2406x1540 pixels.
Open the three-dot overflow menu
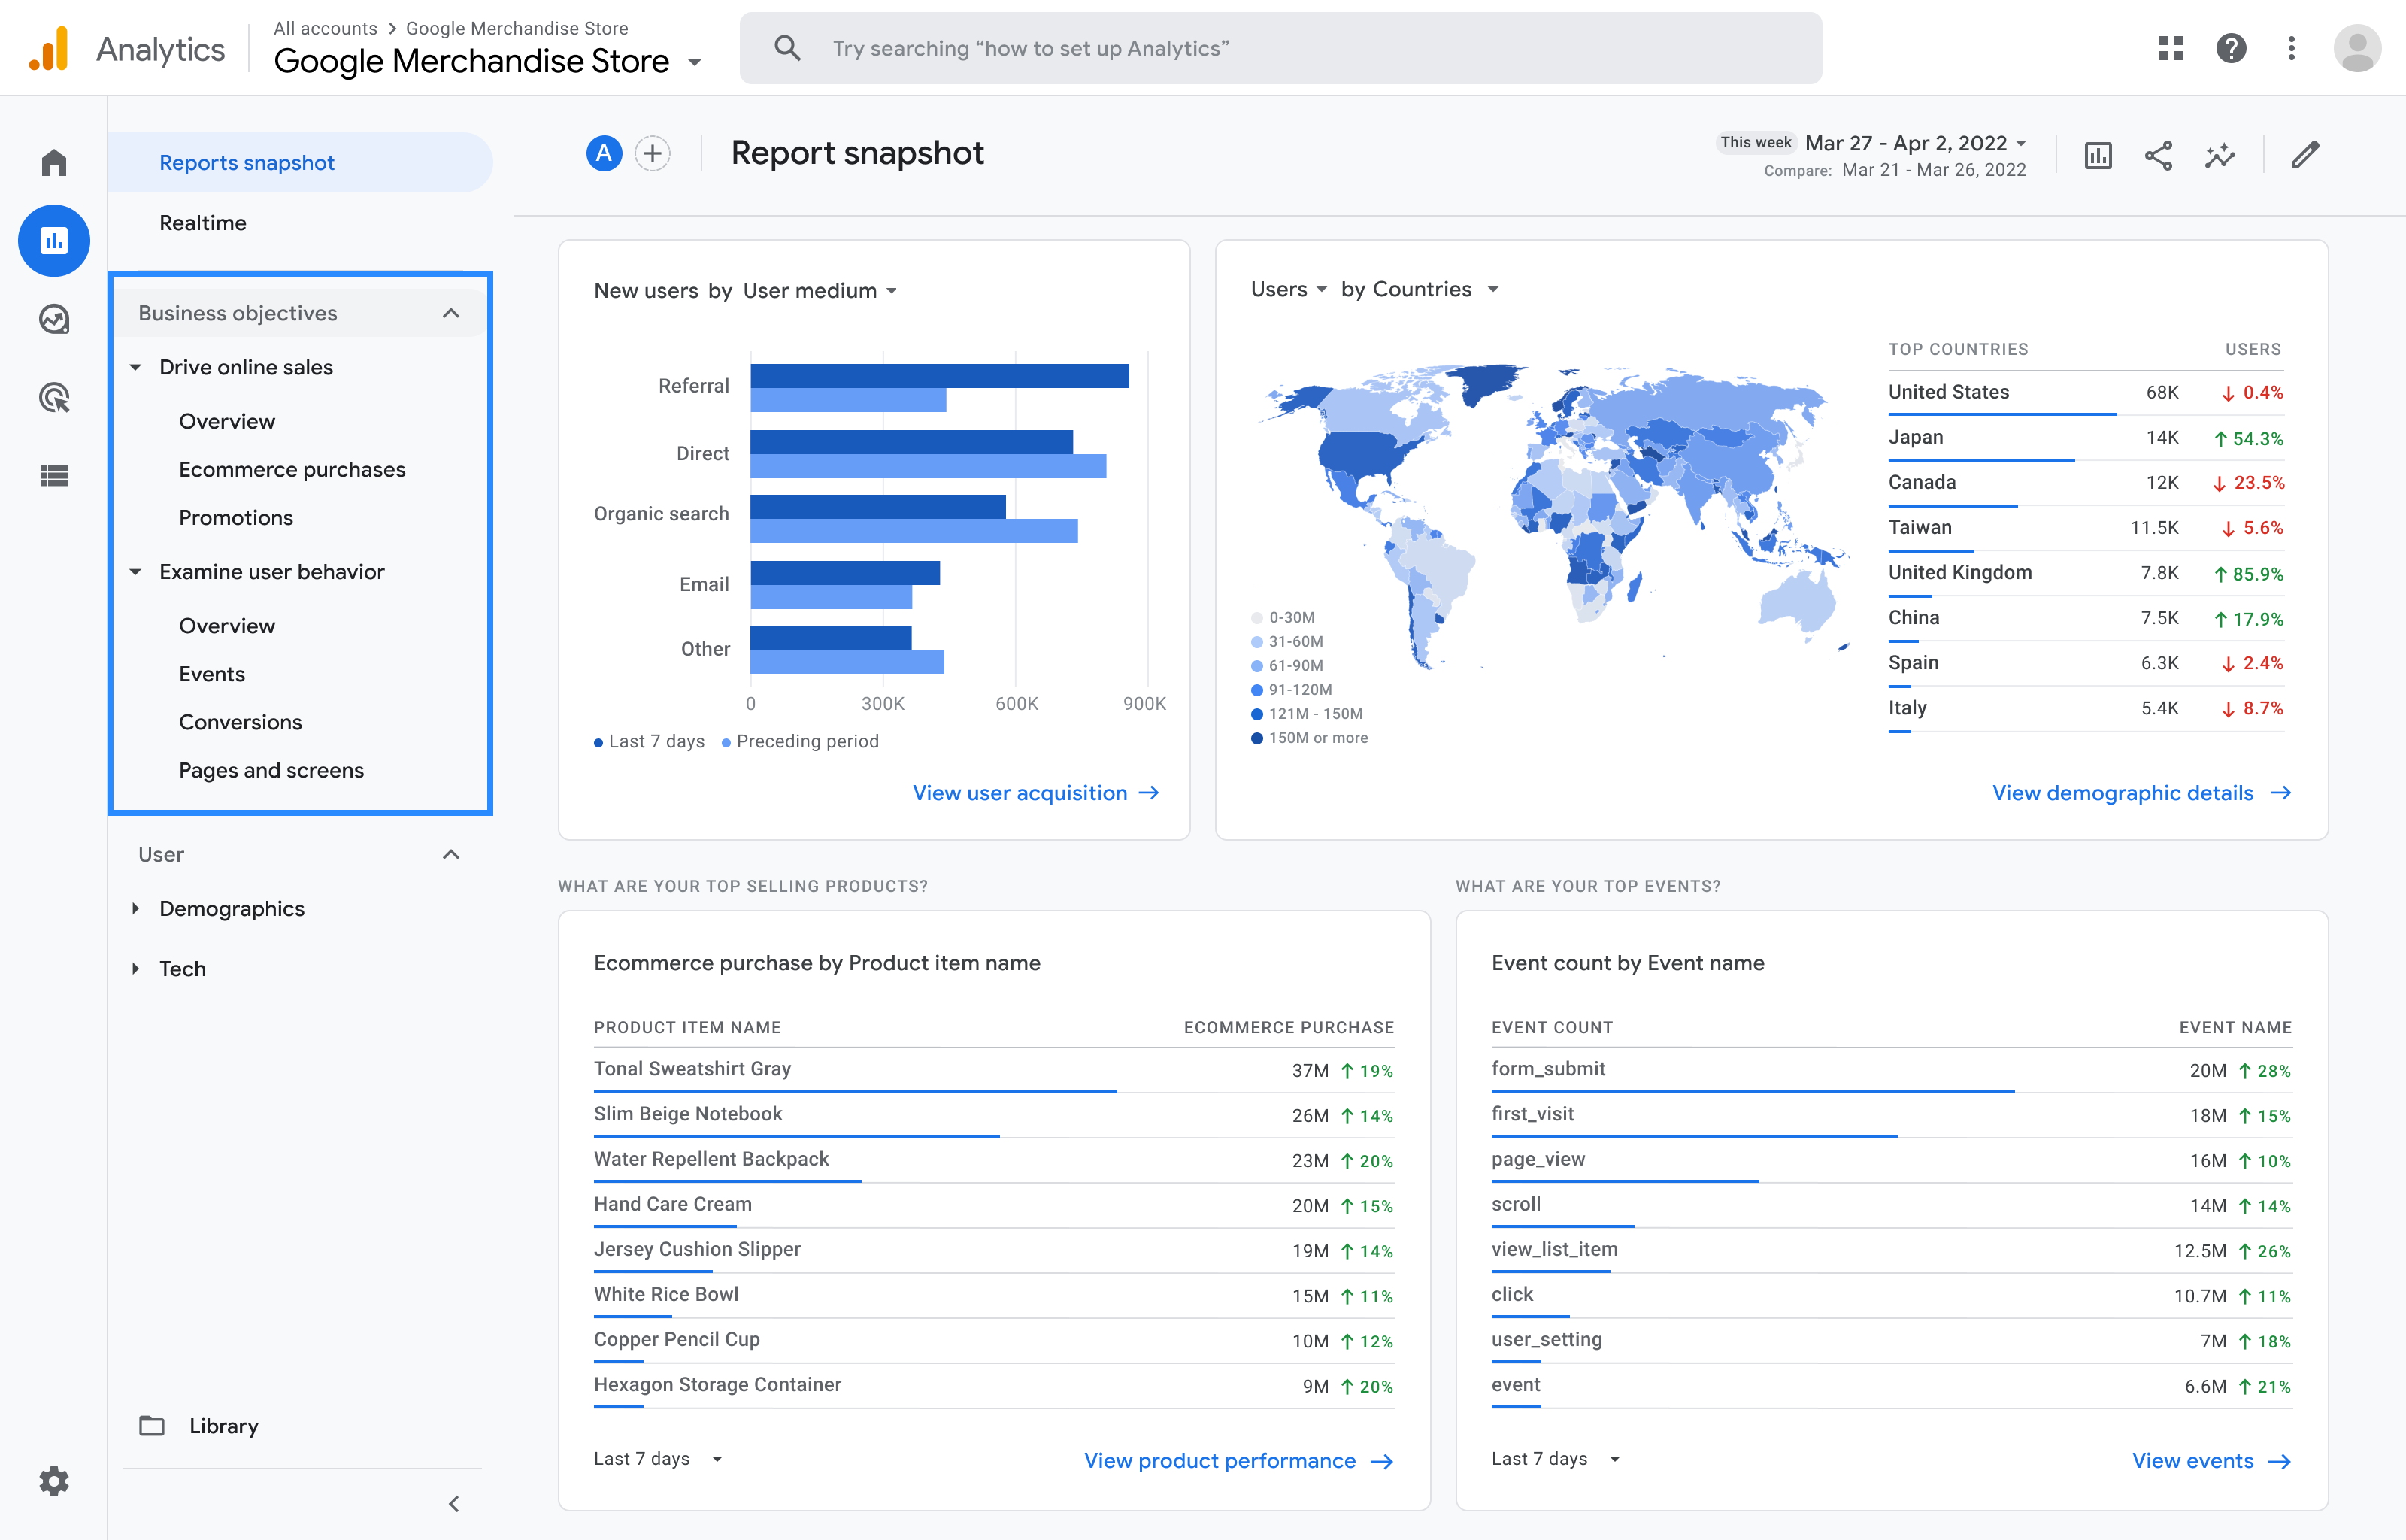pos(2291,47)
